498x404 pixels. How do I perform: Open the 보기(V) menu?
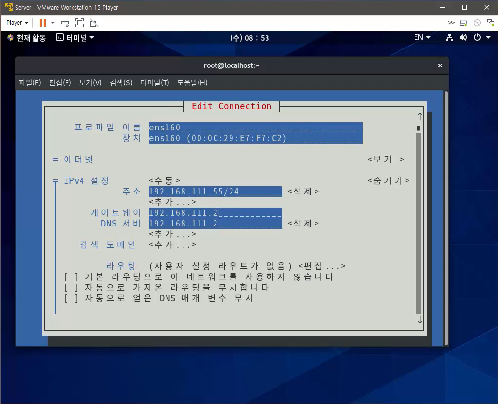(90, 83)
